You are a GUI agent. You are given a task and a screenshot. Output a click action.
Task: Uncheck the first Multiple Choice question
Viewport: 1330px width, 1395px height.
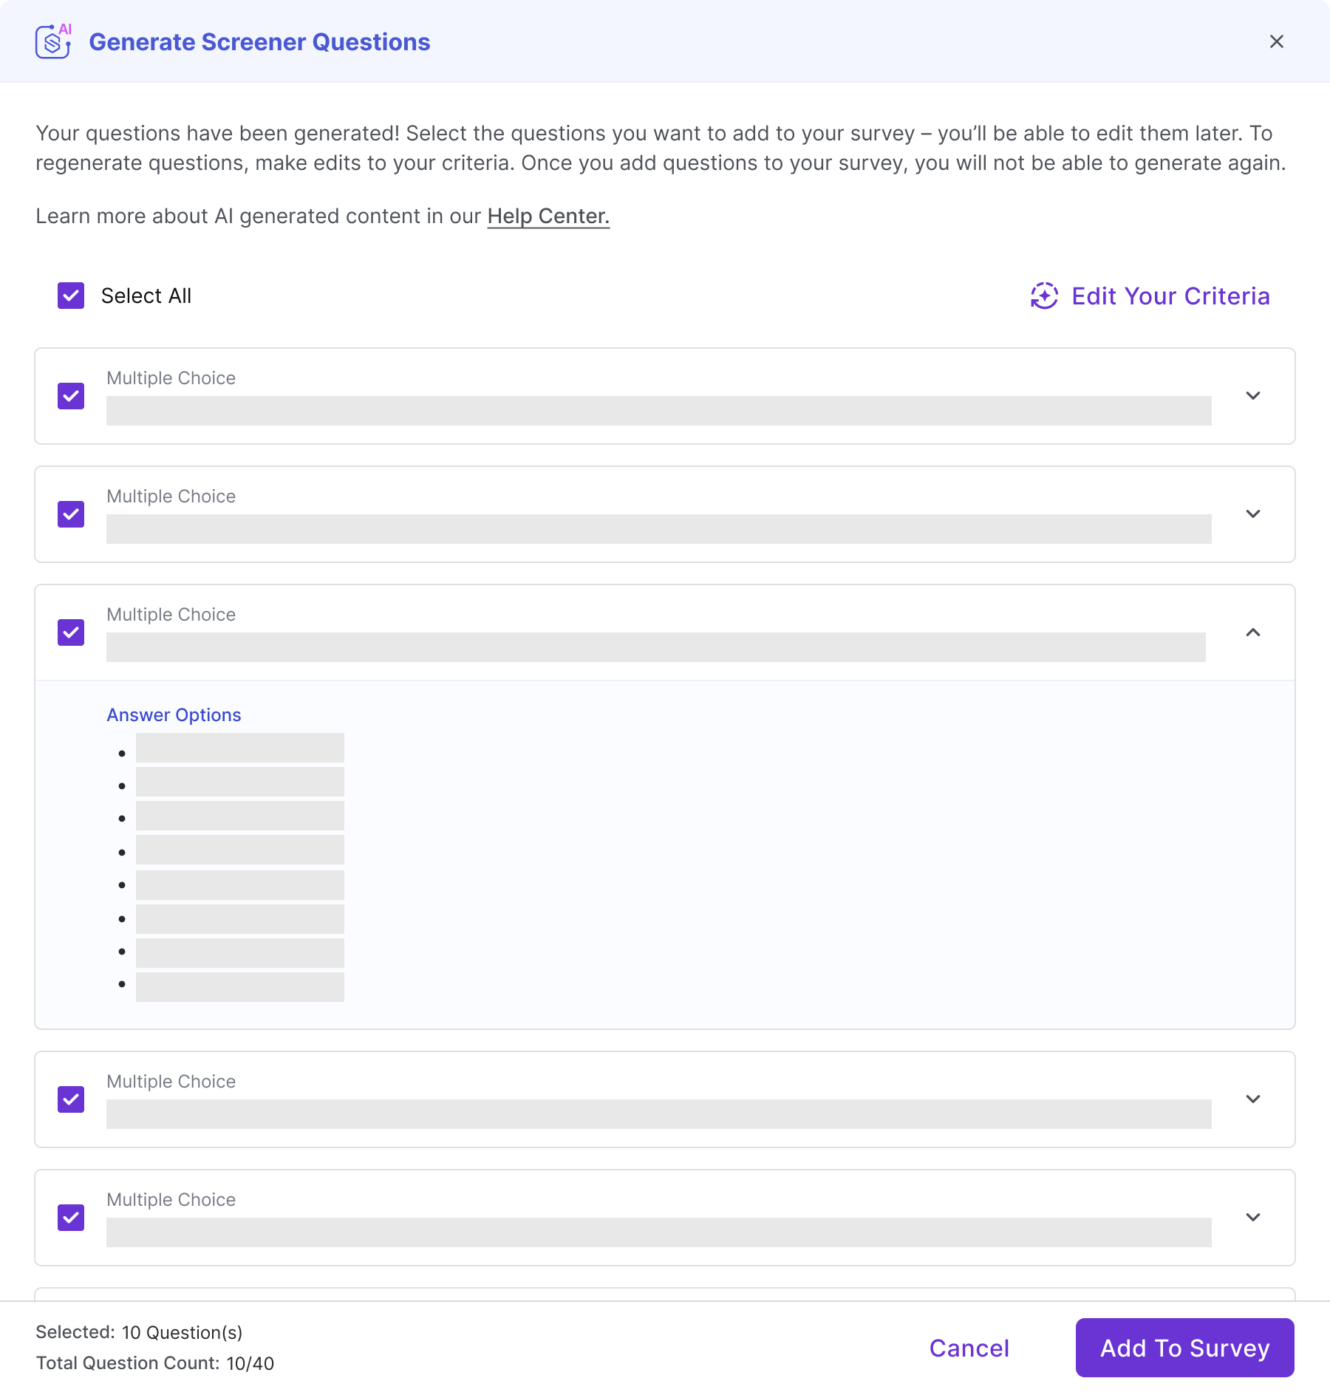click(71, 396)
